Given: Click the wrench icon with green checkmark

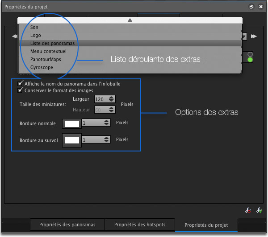Looking at the screenshot, I should click(259, 210).
